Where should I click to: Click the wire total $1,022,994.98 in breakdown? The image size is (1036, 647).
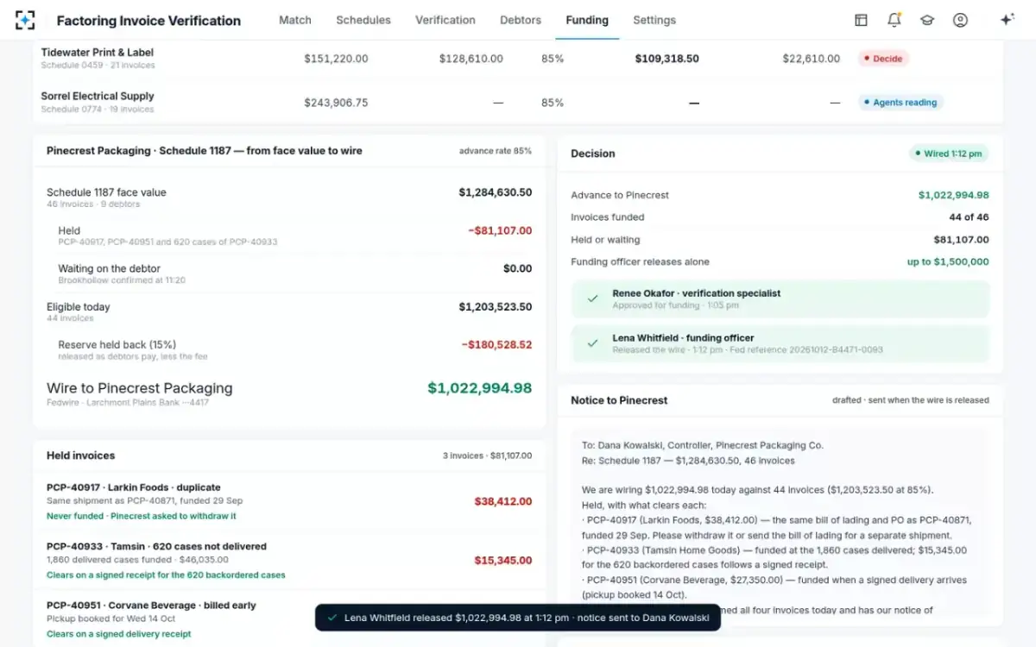coord(480,388)
